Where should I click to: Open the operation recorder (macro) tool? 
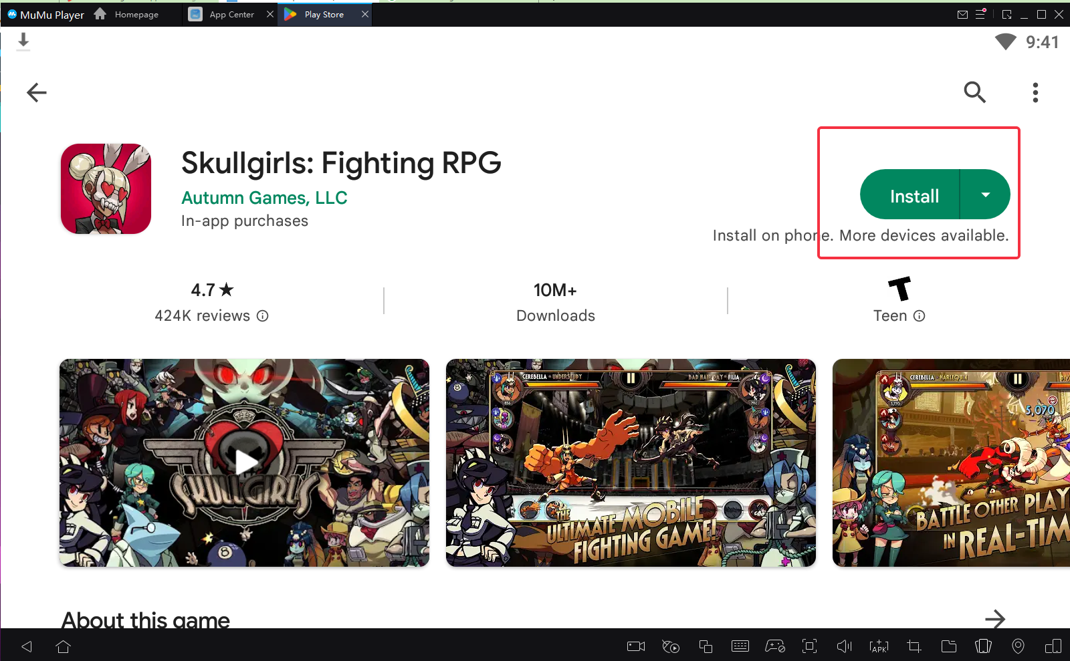(671, 646)
